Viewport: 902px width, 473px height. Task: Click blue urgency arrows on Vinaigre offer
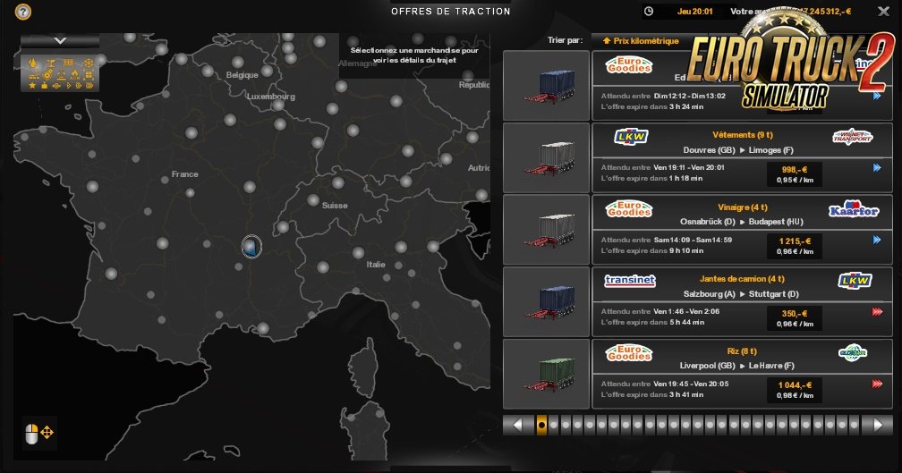pos(876,240)
